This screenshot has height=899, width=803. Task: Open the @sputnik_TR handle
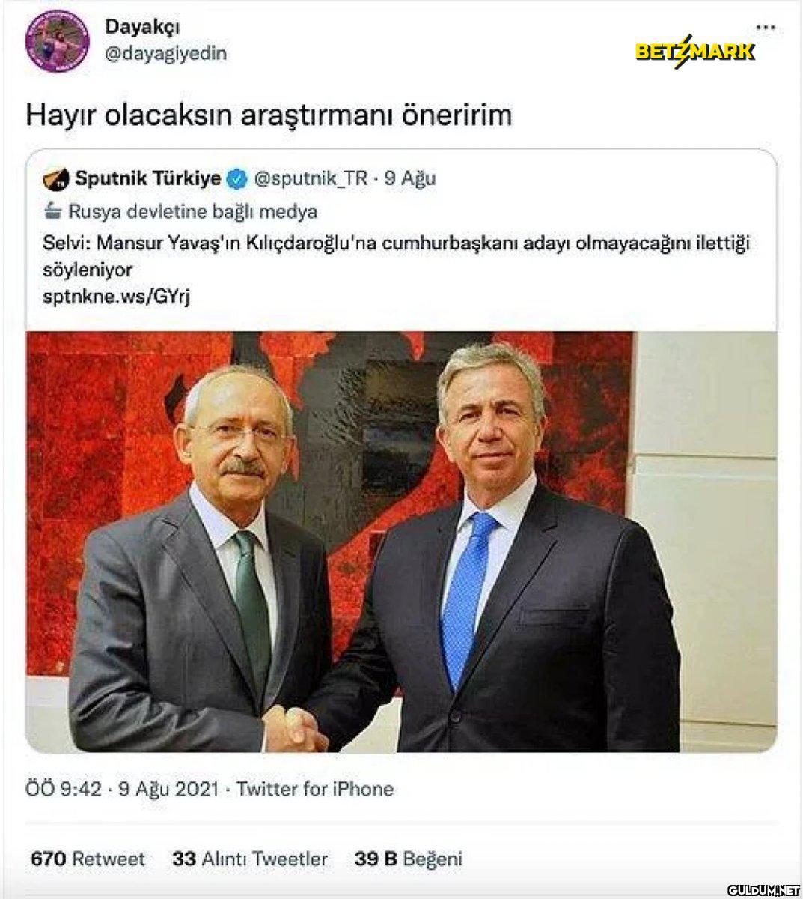coord(311,179)
